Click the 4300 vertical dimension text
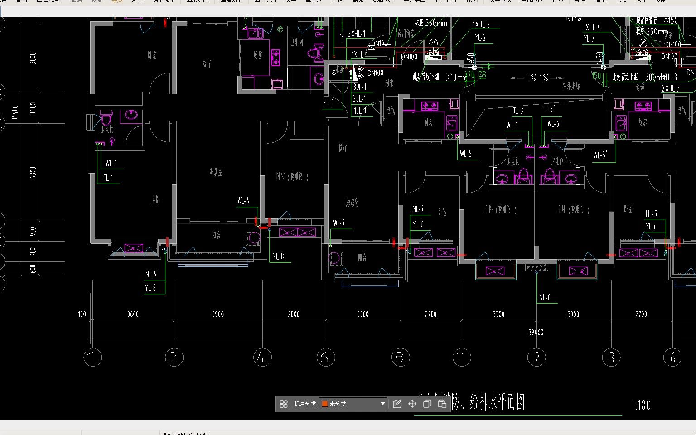696x435 pixels. pyautogui.click(x=34, y=173)
